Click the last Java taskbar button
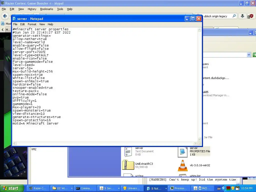This screenshot has height=192, width=256. pyautogui.click(x=202, y=188)
